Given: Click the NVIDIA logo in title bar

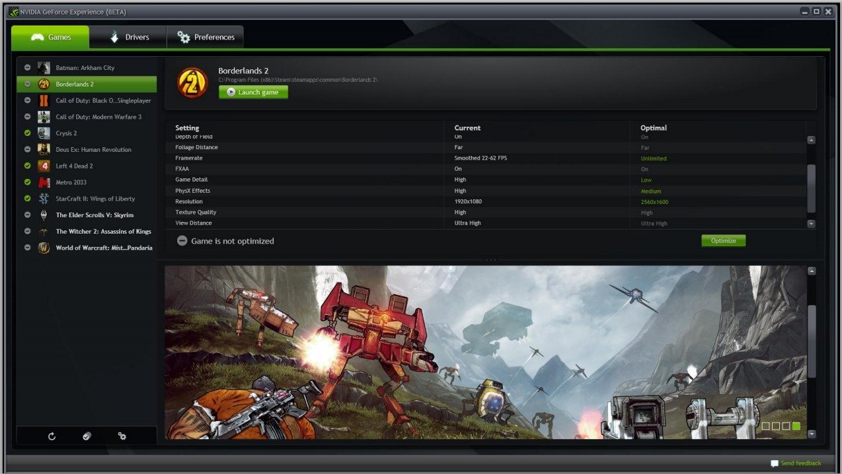Looking at the screenshot, I should [x=14, y=12].
